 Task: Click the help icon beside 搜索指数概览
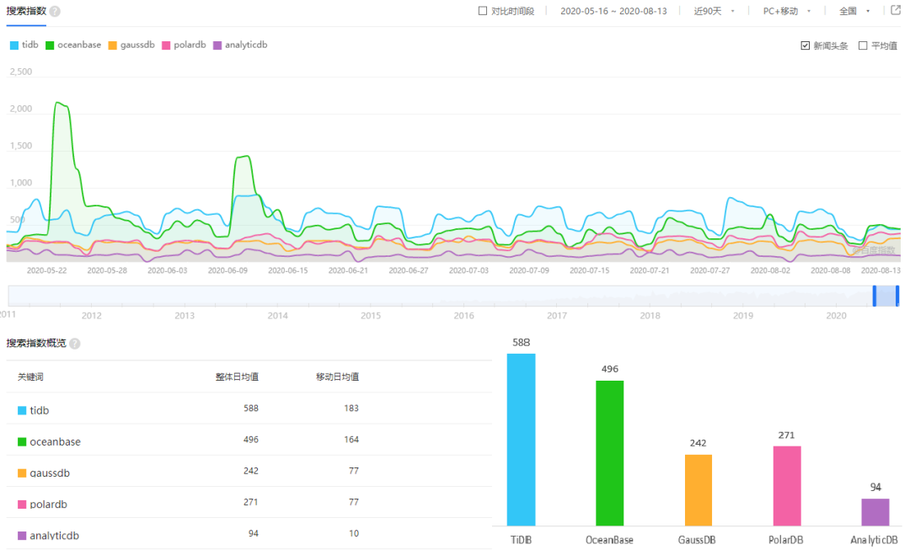point(75,344)
